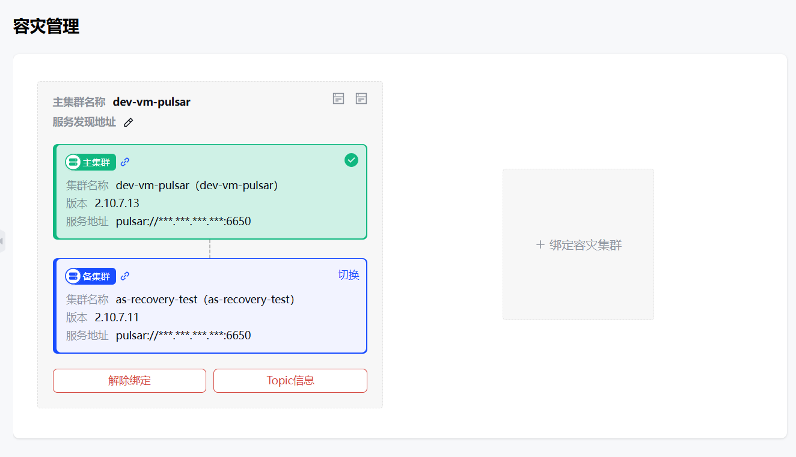The width and height of the screenshot is (796, 457).
Task: Select the checked status circle of dev-vm-pulsar
Action: [351, 160]
